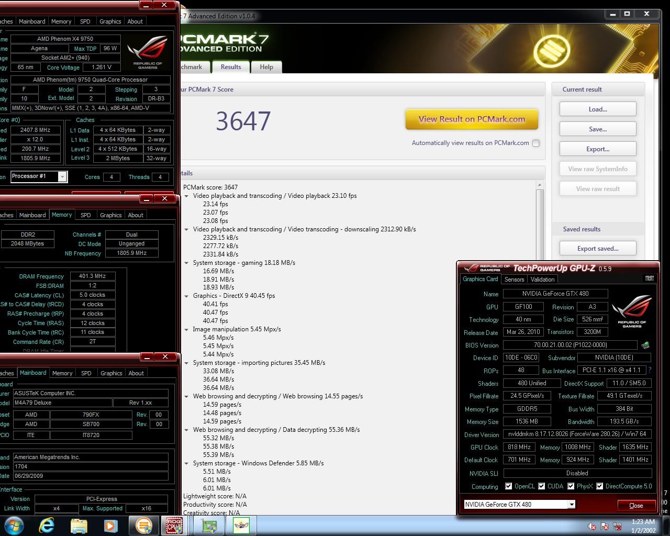Open Action Center flag icon in tray

coord(605,526)
